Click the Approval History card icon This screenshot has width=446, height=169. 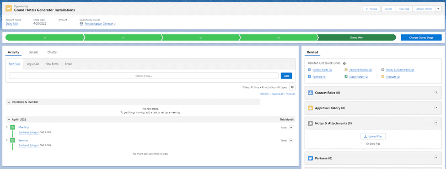tap(310, 108)
